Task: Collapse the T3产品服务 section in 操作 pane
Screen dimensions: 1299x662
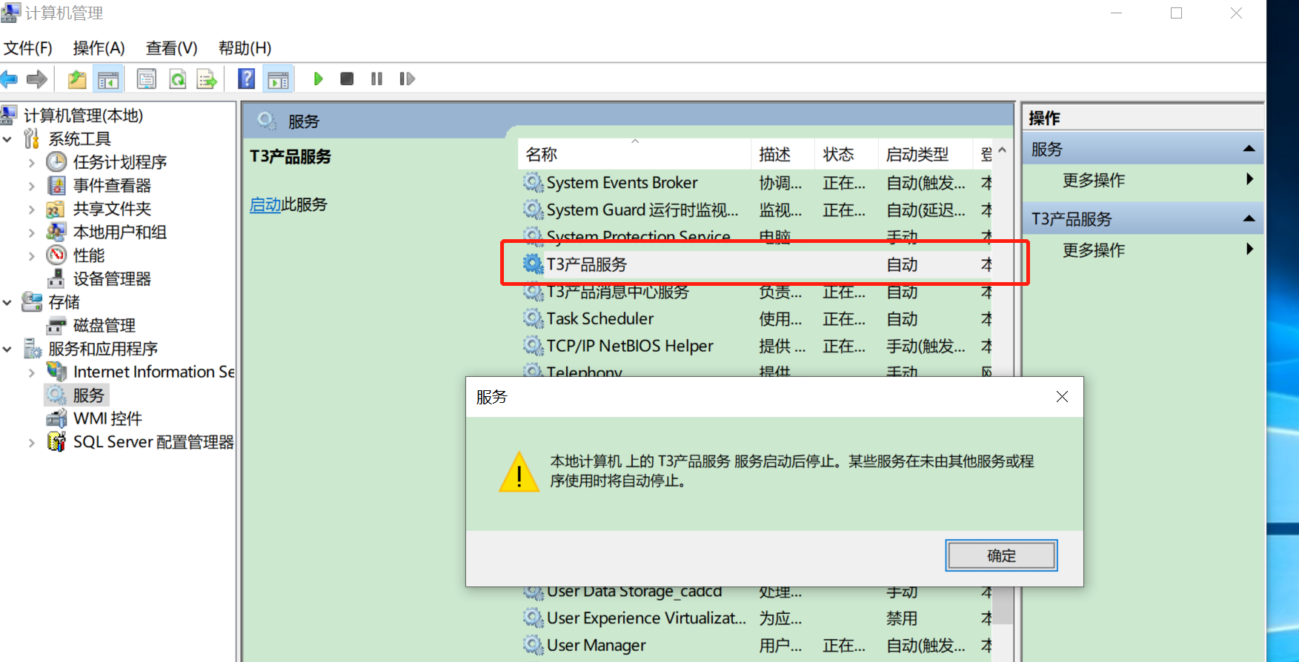Action: 1249,218
